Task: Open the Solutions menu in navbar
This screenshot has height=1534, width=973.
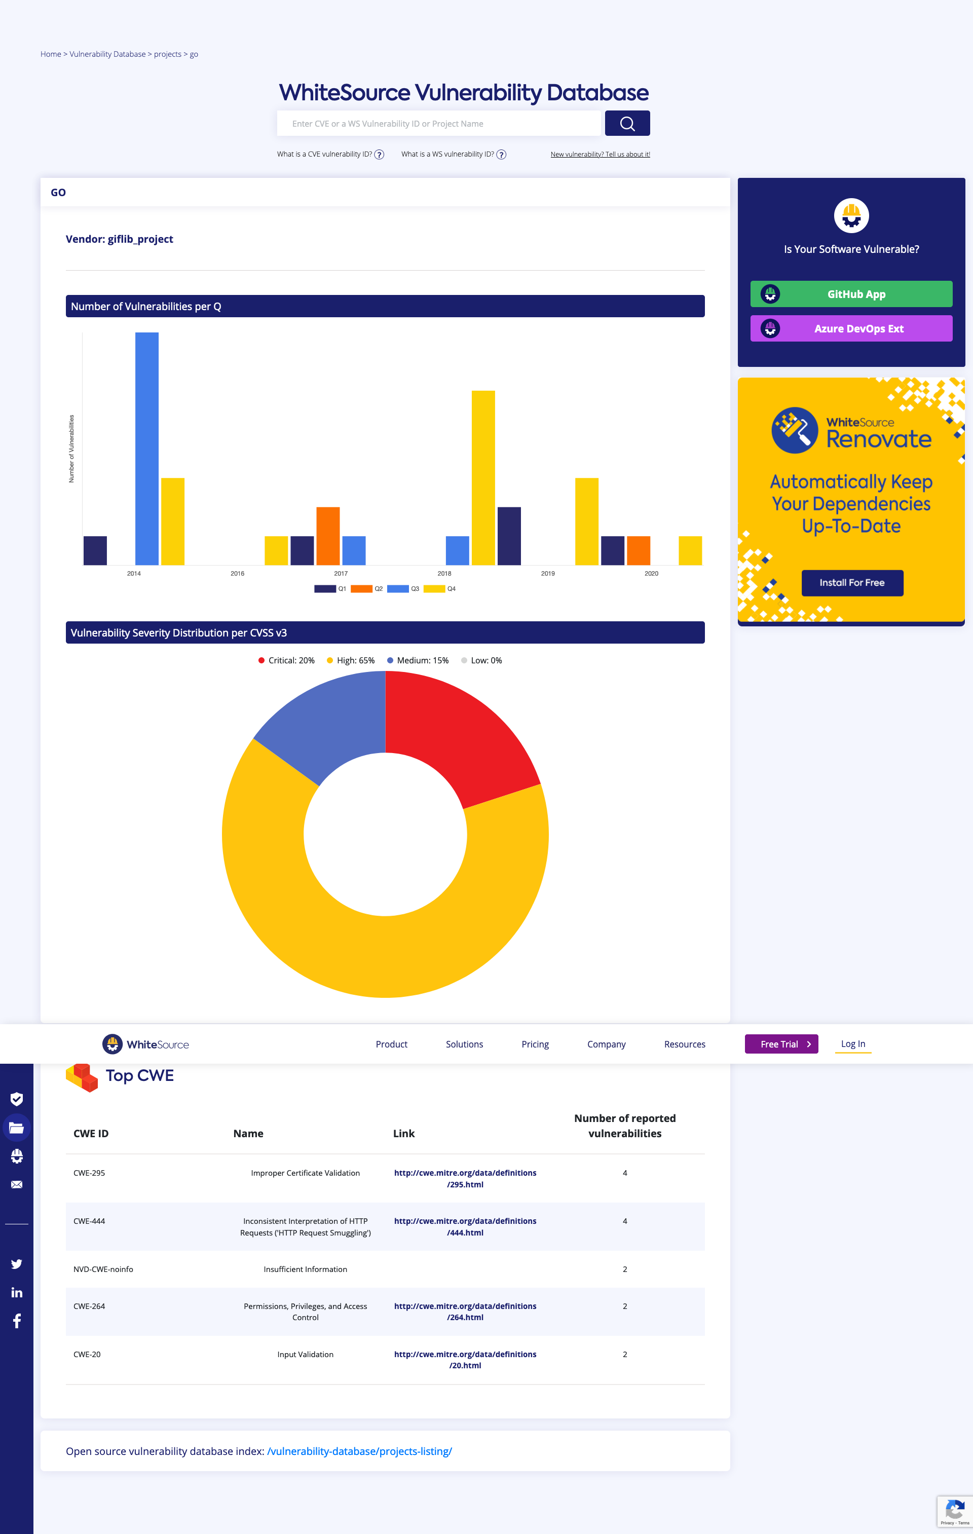Action: [464, 1044]
